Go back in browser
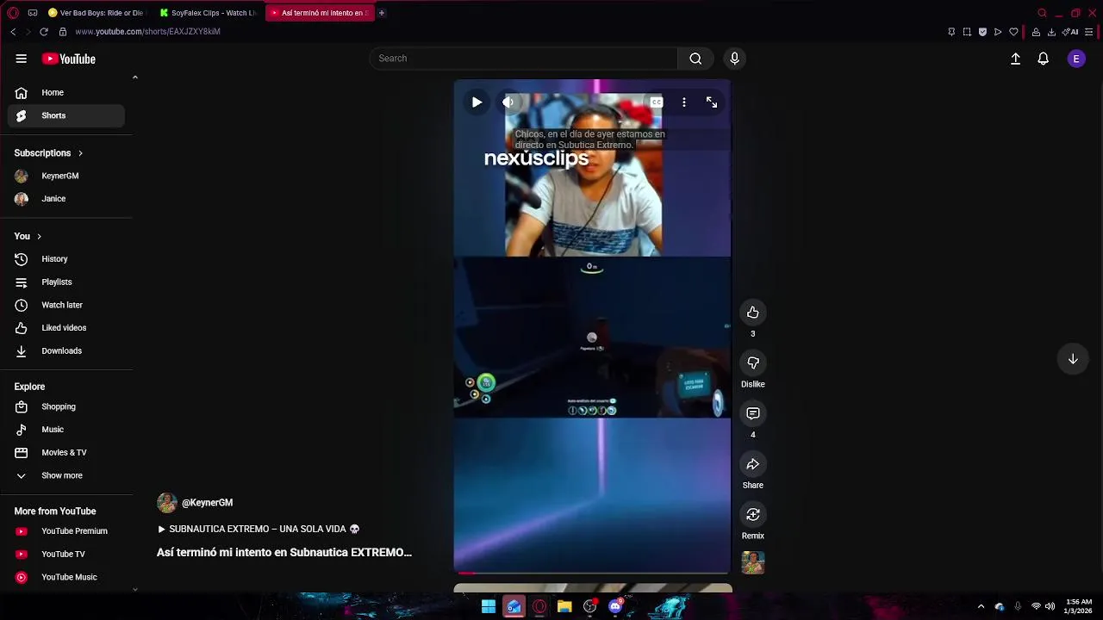 pos(13,32)
